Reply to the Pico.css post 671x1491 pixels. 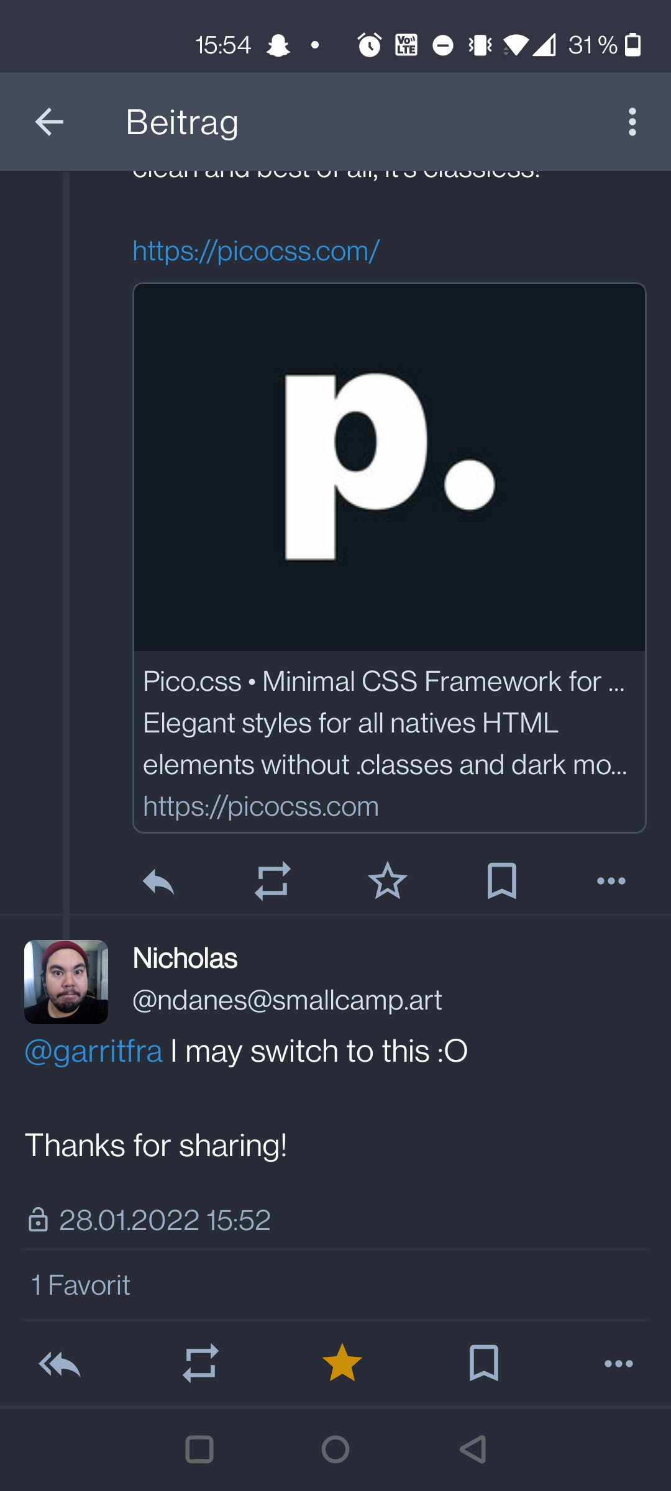[158, 880]
